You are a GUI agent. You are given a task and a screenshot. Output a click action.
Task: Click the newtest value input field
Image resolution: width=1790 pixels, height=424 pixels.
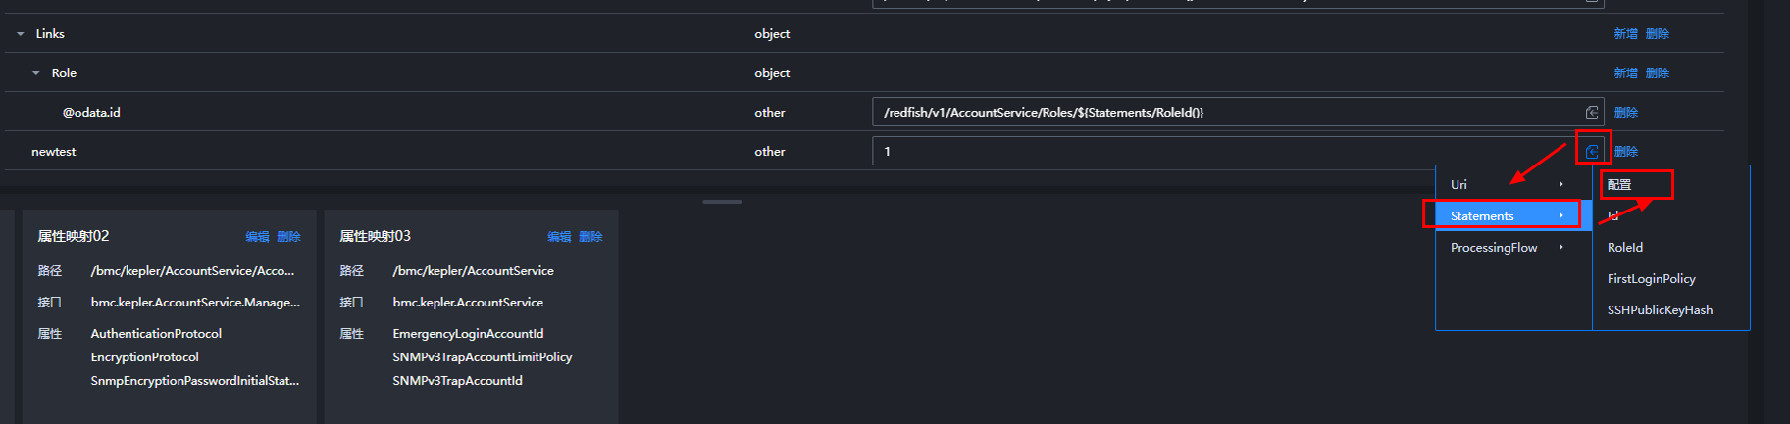[1216, 151]
